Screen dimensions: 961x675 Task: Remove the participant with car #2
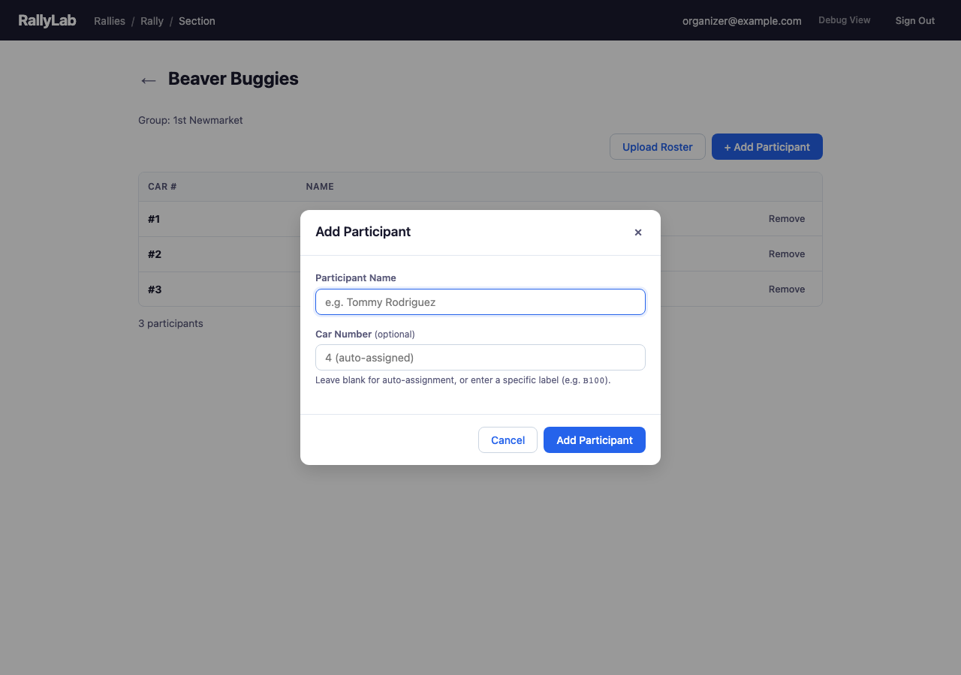click(x=786, y=253)
